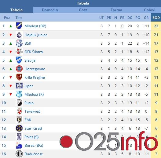This screenshot has width=161, height=158.
Task: Open the Gost tab
Action: [x=83, y=10]
